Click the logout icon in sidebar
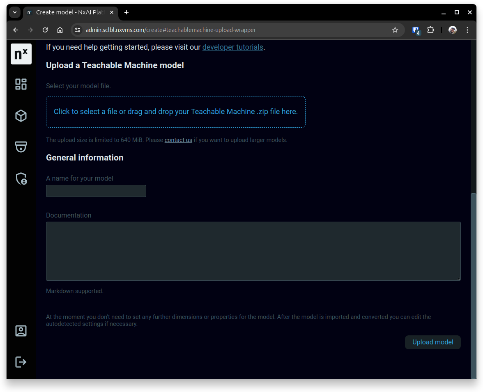Screen dimensions: 483x392 (x=21, y=362)
